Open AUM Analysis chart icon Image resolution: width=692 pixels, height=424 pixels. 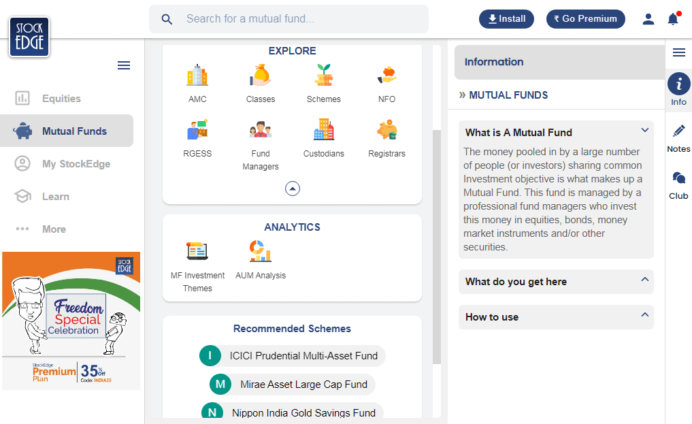pos(261,251)
